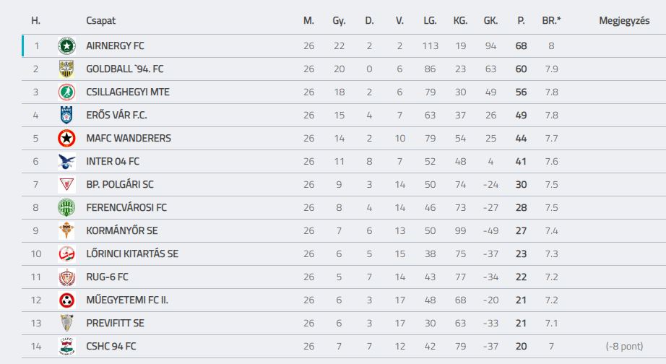
Task: Select the CSHC 94 FC crest
Action: [66, 346]
